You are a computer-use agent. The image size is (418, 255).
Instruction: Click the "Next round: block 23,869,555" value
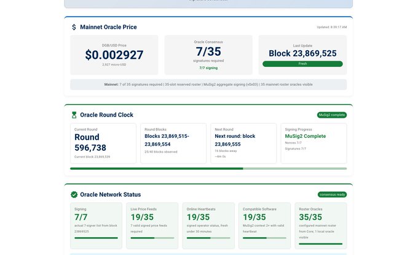tap(235, 140)
